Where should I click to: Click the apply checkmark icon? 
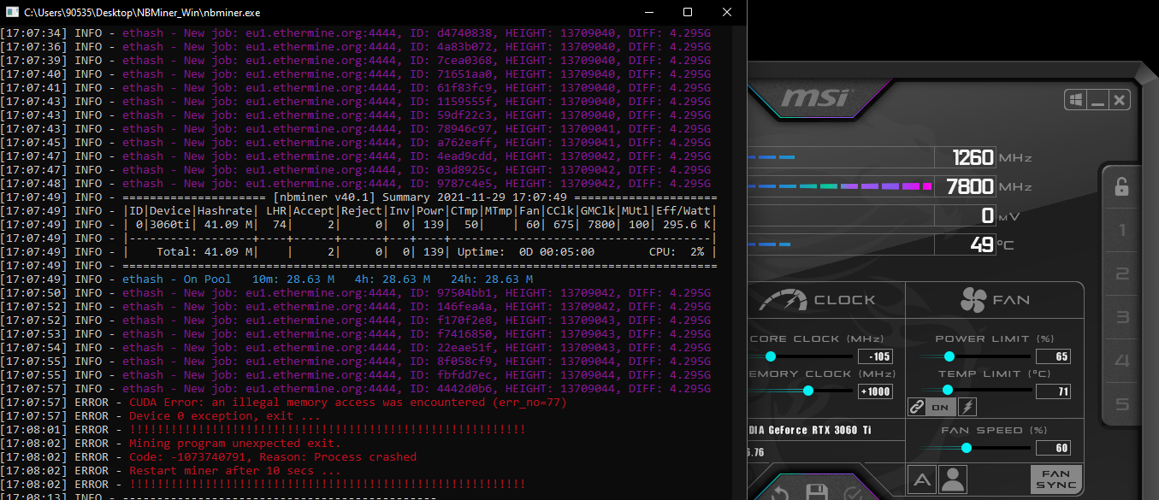click(x=852, y=493)
